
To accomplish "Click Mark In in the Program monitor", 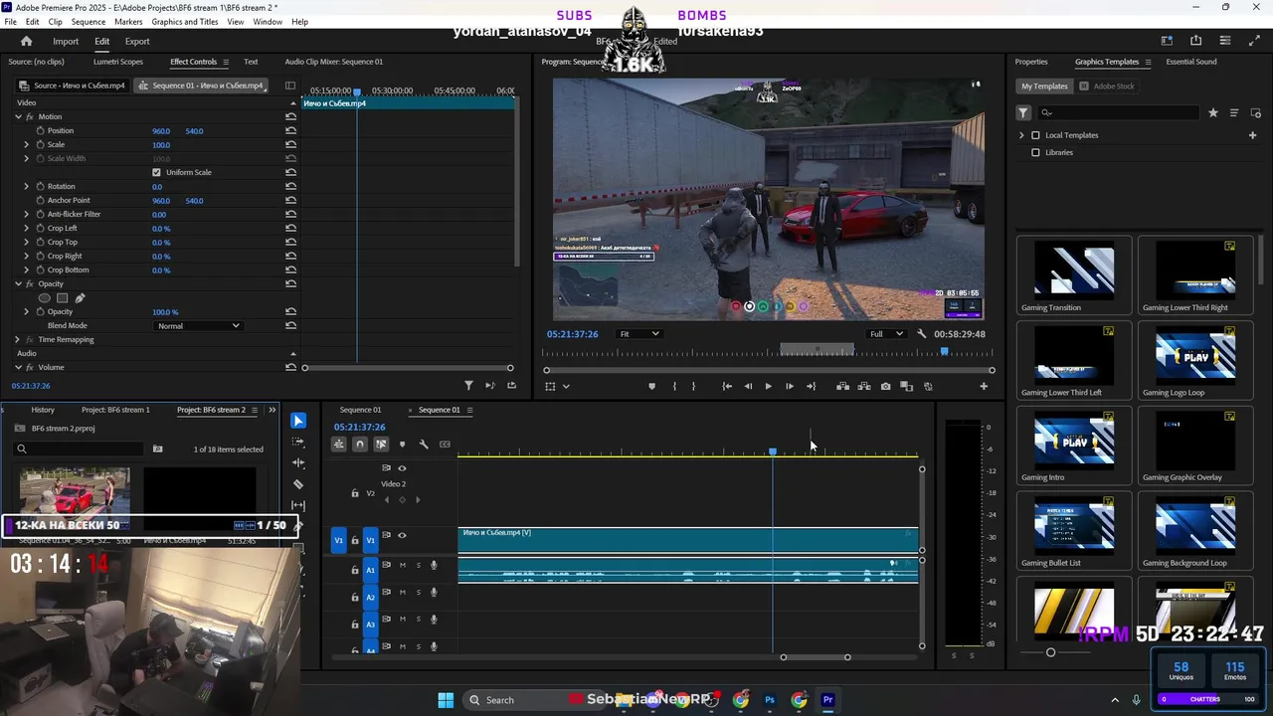I will pos(673,386).
